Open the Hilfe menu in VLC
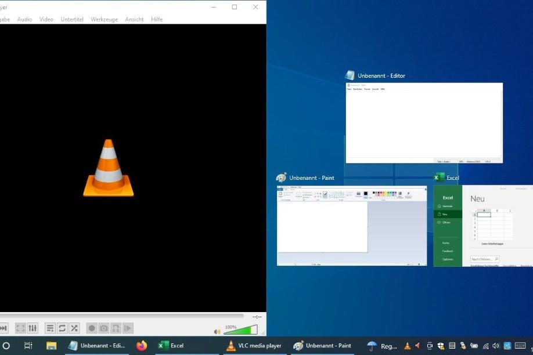533x355 pixels. (x=157, y=19)
